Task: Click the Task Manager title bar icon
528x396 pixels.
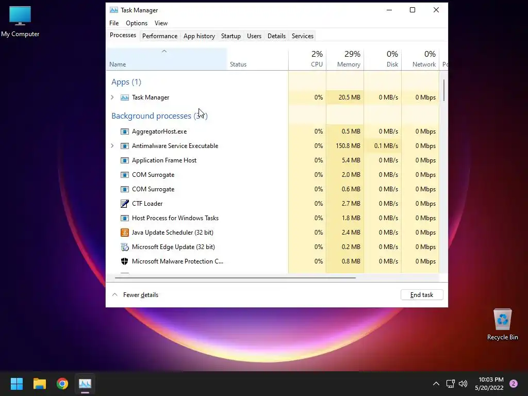Action: (x=114, y=10)
